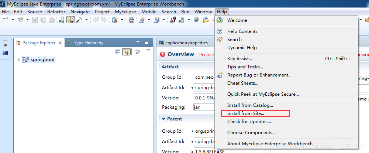Close the Package Explorer tab
This screenshot has width=369, height=153.
60,43
